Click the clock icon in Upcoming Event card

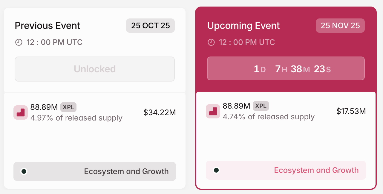tap(212, 42)
